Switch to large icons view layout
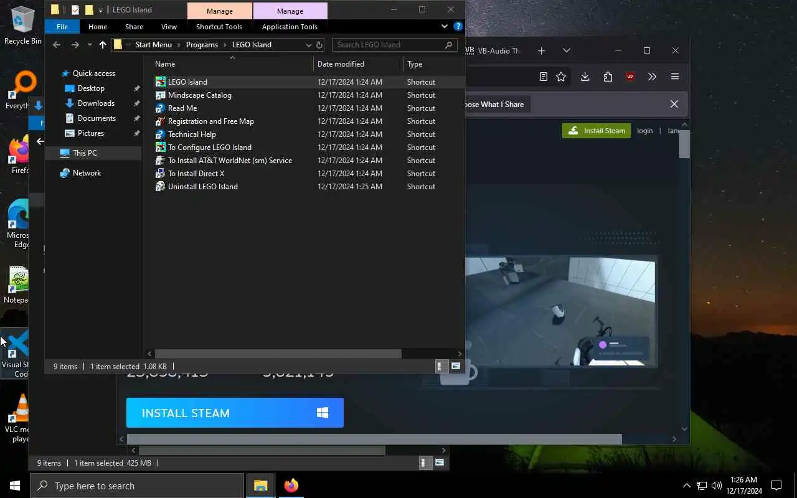Image resolution: width=797 pixels, height=498 pixels. coord(456,367)
